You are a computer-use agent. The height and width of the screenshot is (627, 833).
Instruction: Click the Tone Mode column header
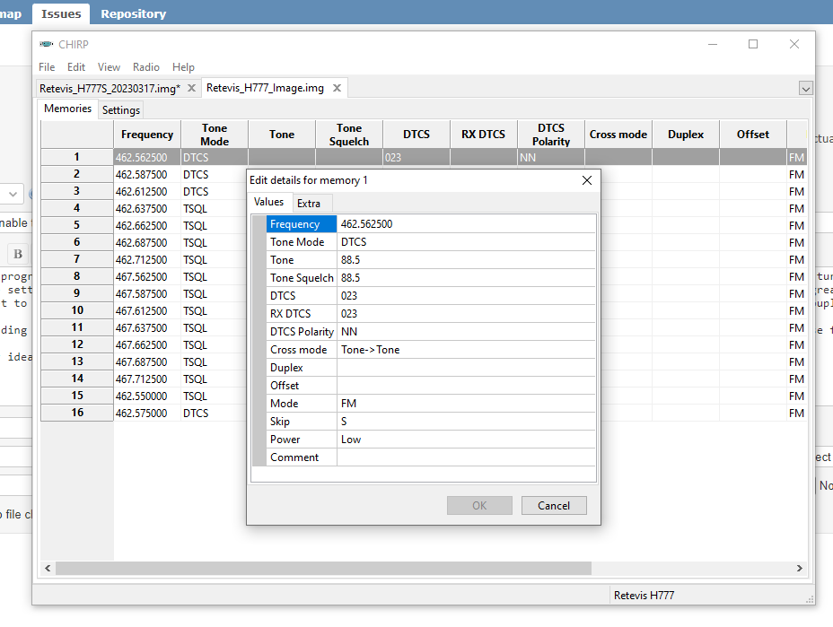215,135
